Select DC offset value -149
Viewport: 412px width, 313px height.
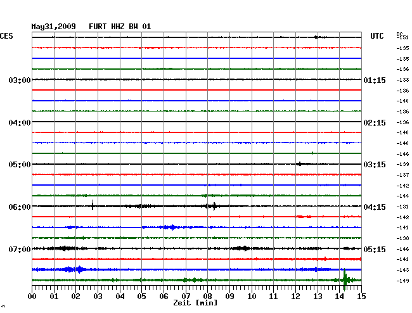(402, 281)
